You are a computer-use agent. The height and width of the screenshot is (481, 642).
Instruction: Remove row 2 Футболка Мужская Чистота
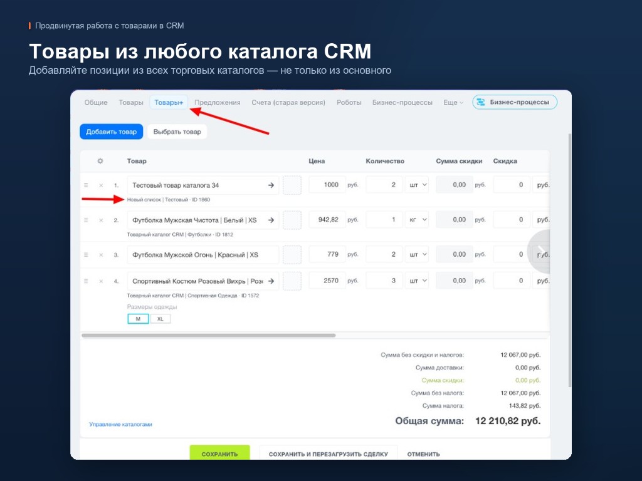[101, 220]
